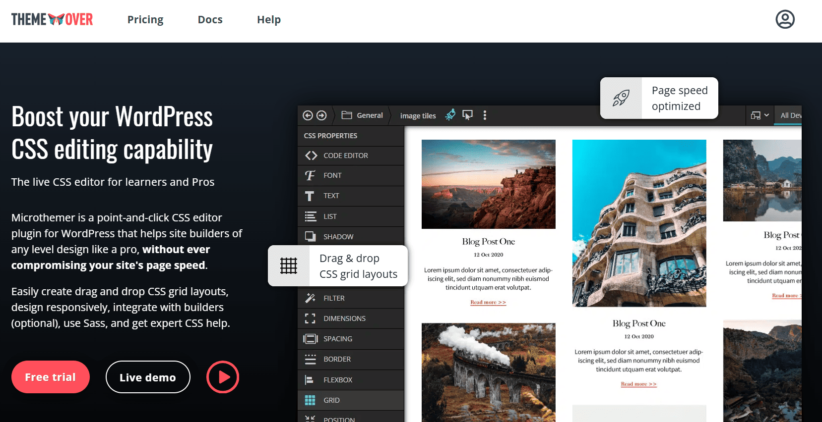Viewport: 822px width, 422px height.
Task: Click the GRID property label
Action: point(331,400)
